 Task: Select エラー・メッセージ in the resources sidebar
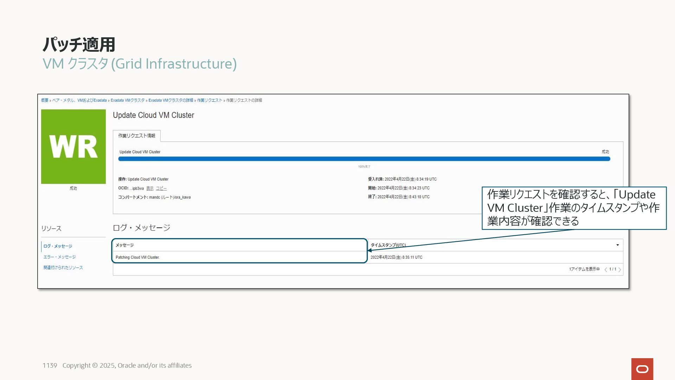(59, 257)
